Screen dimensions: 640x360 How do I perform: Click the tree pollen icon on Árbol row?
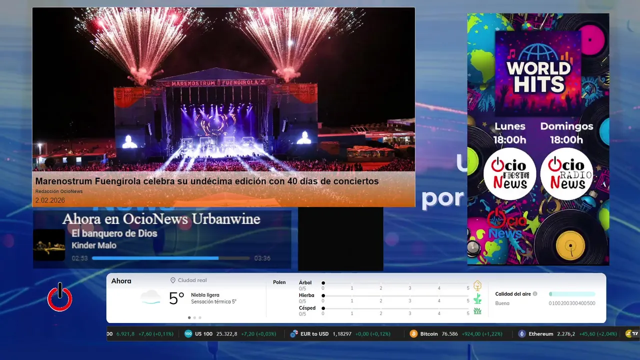pos(477,285)
